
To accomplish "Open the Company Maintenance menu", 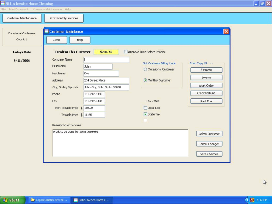I will pyautogui.click(x=47, y=9).
